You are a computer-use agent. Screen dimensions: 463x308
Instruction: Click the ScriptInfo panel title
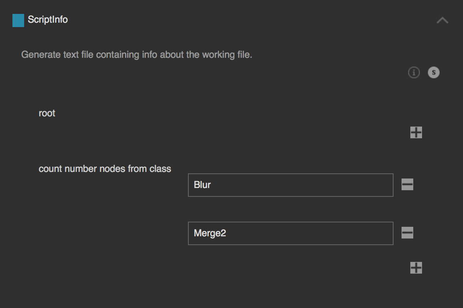(x=48, y=20)
